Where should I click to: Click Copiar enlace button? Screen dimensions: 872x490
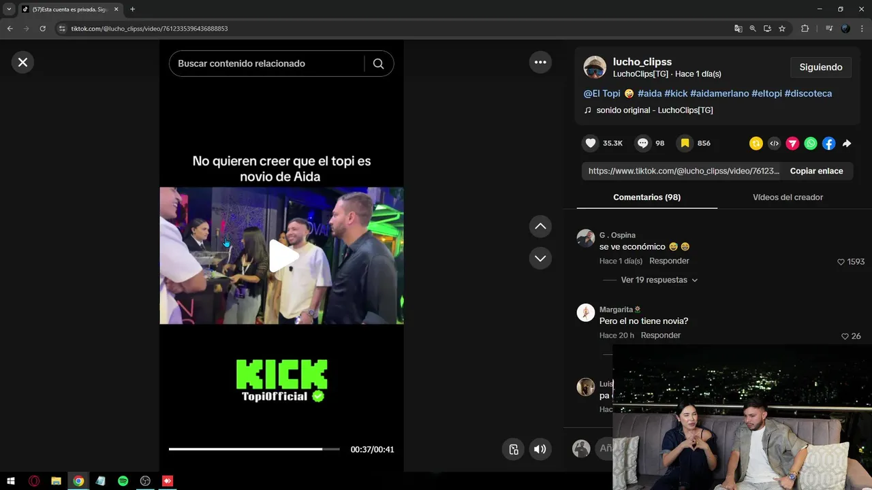click(x=816, y=171)
